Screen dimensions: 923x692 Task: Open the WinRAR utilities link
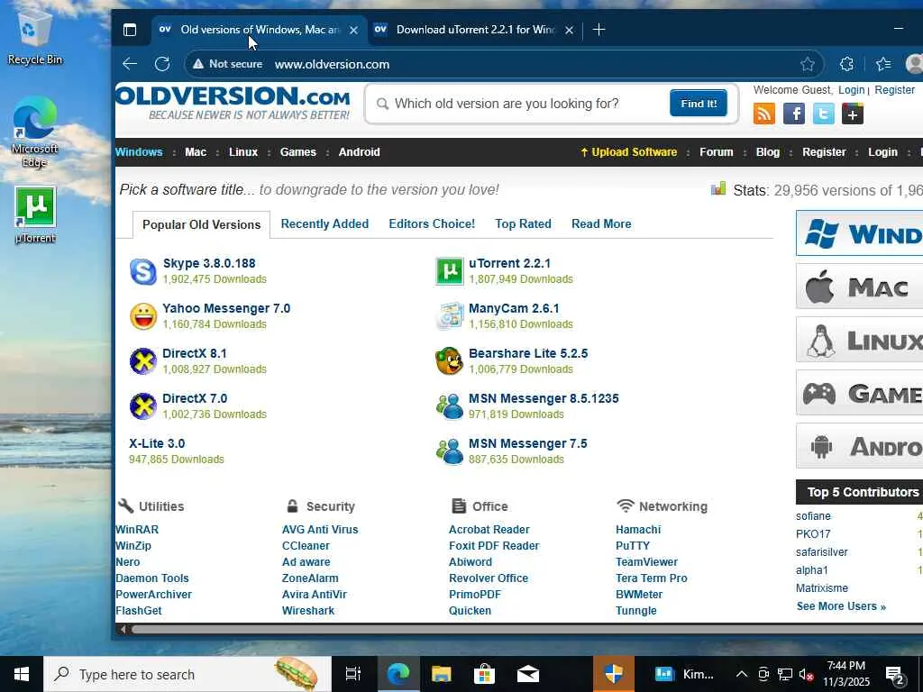pyautogui.click(x=137, y=529)
